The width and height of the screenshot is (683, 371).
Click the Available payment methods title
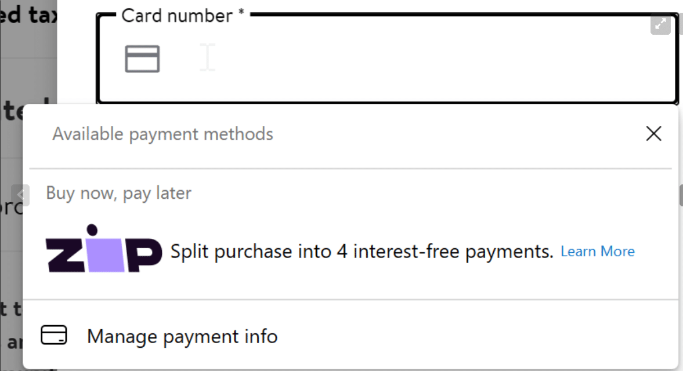click(x=162, y=134)
